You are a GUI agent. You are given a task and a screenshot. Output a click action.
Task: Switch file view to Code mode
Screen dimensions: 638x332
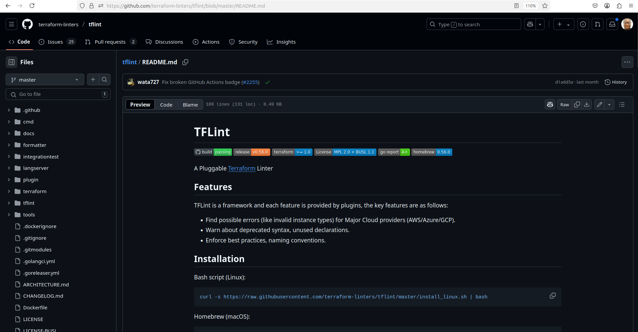(166, 105)
